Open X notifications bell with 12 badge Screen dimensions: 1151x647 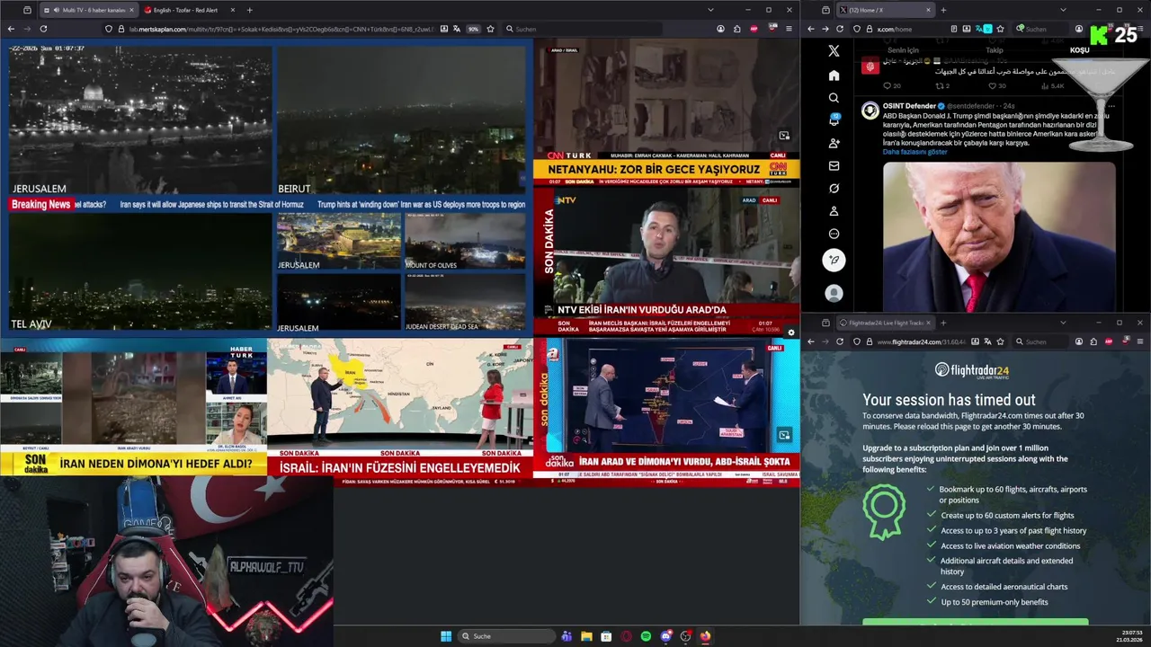[834, 120]
